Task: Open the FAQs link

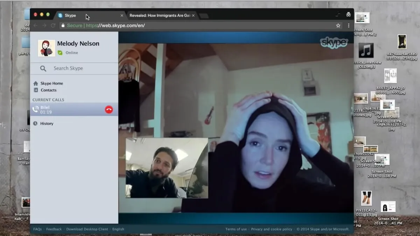Action: point(37,229)
